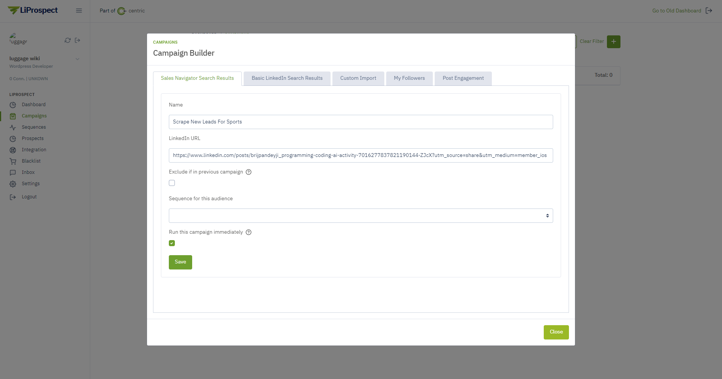
Task: Click Clear Filter behind the modal
Action: click(x=592, y=41)
